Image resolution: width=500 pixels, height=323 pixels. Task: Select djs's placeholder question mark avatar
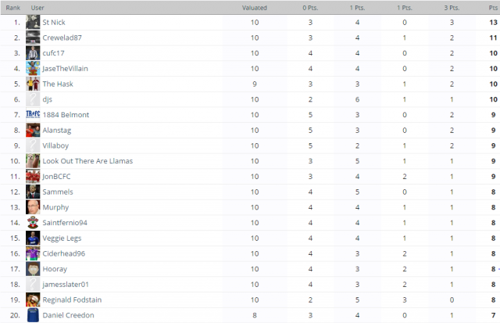point(33,99)
